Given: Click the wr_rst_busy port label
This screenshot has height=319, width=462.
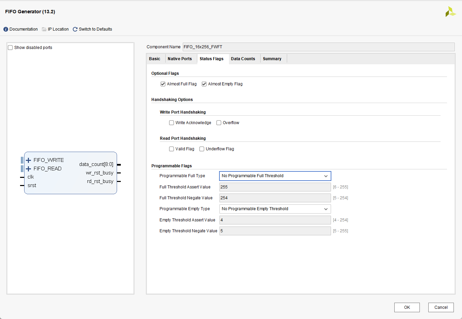Looking at the screenshot, I should coord(100,173).
